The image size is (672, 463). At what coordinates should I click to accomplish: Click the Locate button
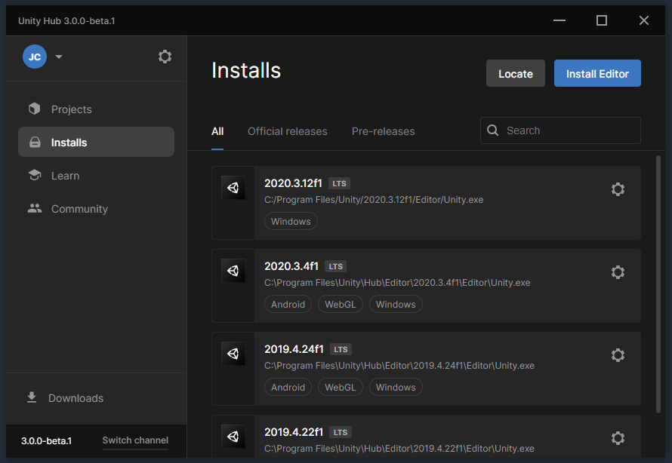click(515, 74)
